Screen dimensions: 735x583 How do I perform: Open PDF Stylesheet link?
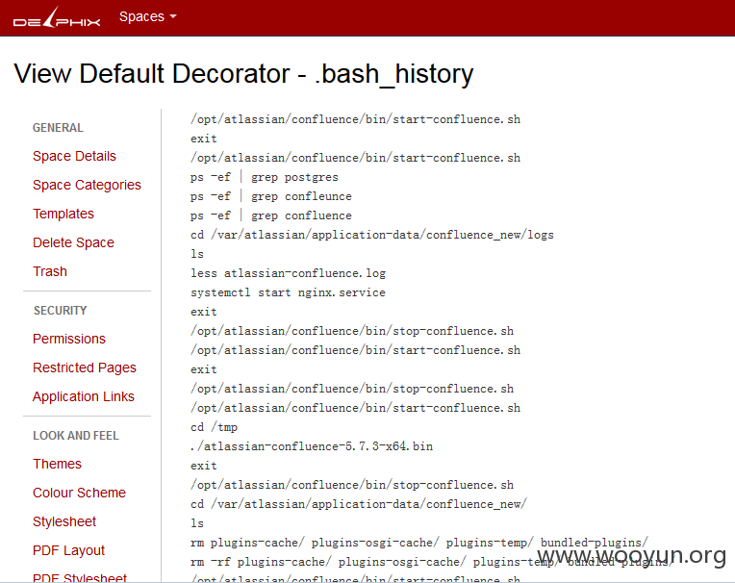(80, 578)
